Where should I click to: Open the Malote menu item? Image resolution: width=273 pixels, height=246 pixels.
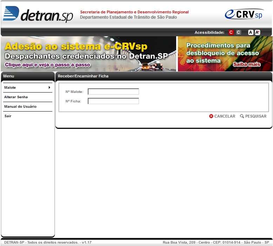click(28, 88)
